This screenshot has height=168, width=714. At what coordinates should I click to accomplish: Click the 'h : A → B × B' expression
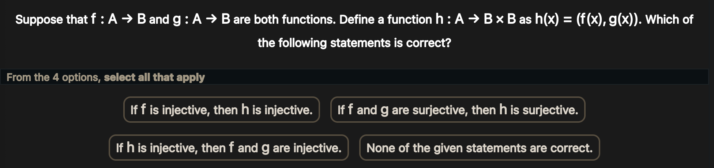tap(476, 19)
